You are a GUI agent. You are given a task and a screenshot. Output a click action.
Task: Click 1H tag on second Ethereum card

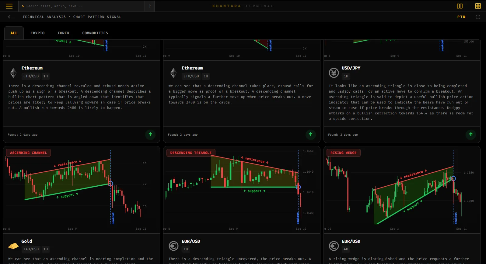pos(206,76)
